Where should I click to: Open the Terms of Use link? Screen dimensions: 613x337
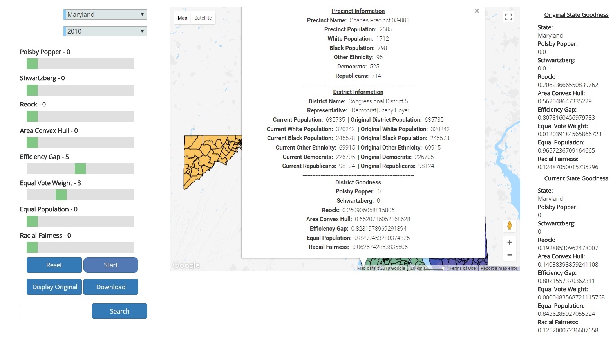pyautogui.click(x=463, y=268)
